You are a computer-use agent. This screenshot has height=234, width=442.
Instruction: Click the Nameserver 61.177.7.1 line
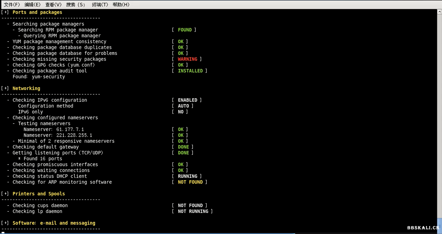click(54, 129)
